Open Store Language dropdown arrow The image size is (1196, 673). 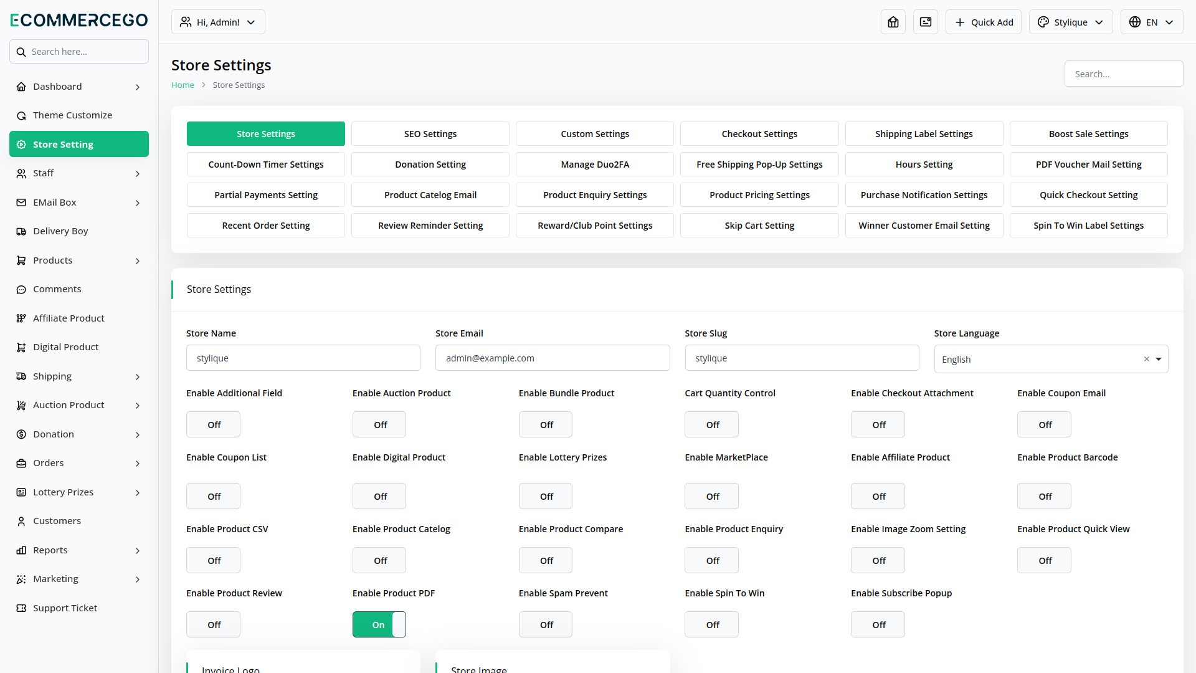(1159, 359)
